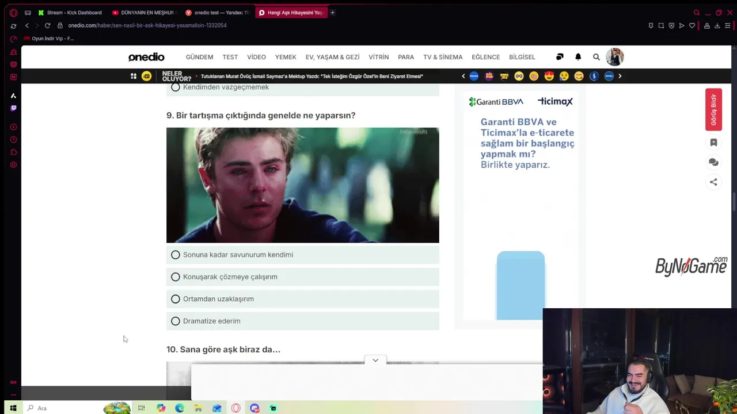Click the Garanti BBVA Ticimax ad
Image resolution: width=737 pixels, height=414 pixels.
(x=521, y=206)
